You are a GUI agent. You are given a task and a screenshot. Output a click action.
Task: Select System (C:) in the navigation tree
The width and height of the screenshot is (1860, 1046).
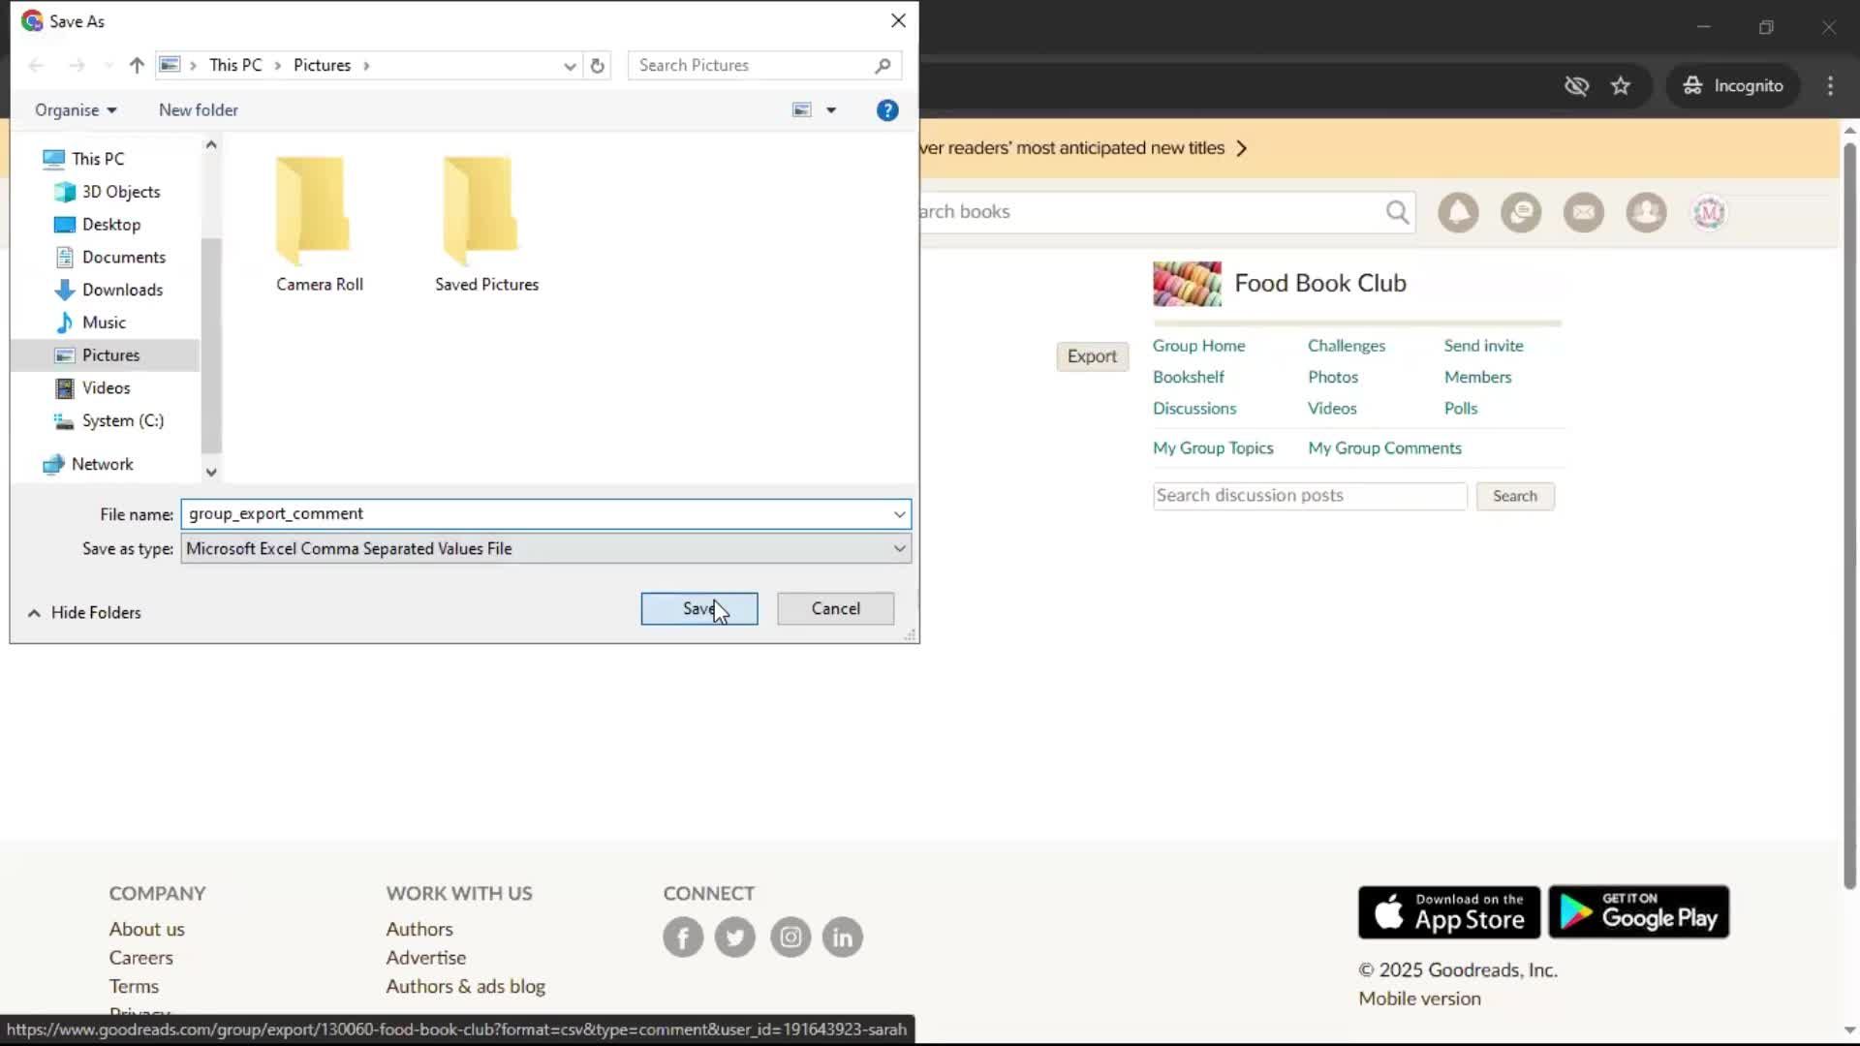click(123, 420)
